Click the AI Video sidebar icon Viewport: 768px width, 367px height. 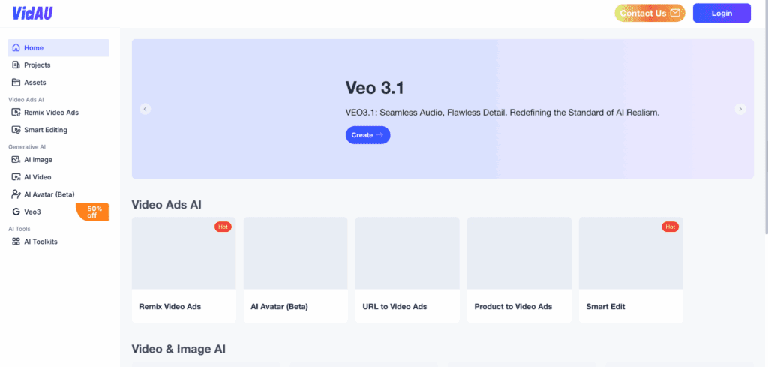(x=16, y=177)
